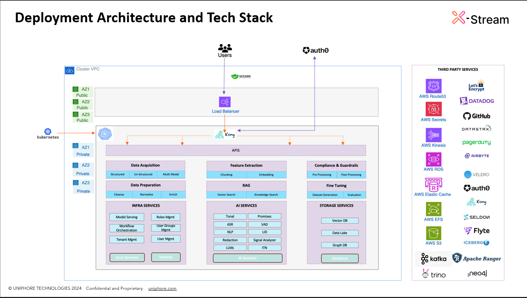Click the Knowledge Search cell

tap(266, 195)
